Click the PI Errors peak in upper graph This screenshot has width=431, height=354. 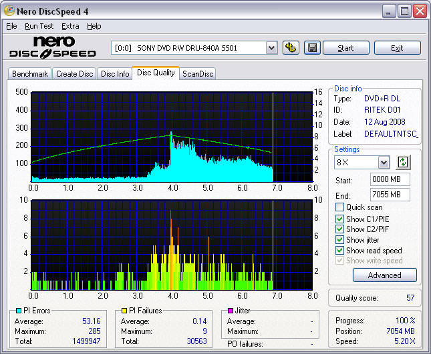tap(171, 132)
